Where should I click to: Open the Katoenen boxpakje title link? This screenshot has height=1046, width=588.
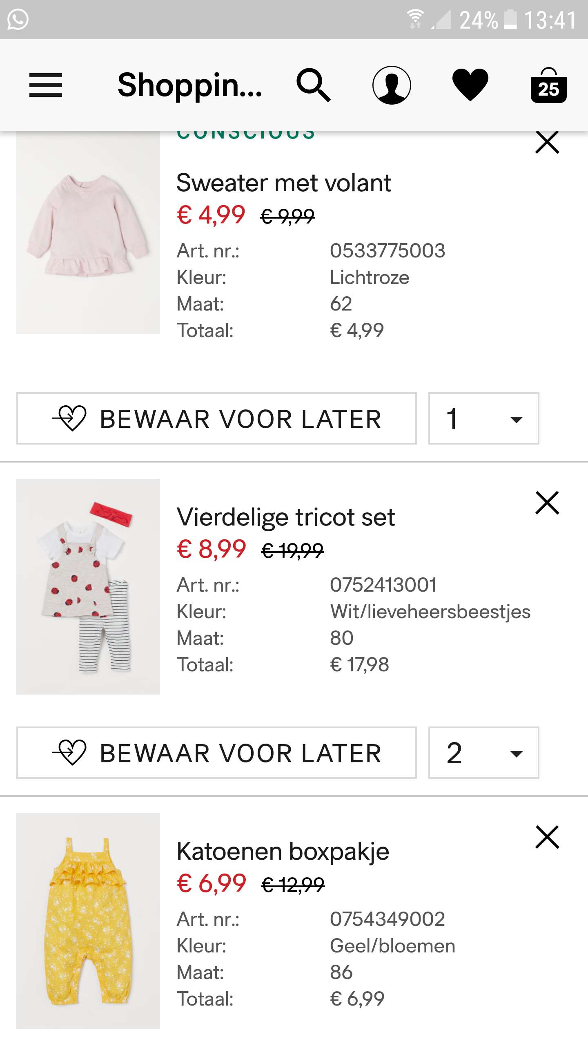[283, 851]
